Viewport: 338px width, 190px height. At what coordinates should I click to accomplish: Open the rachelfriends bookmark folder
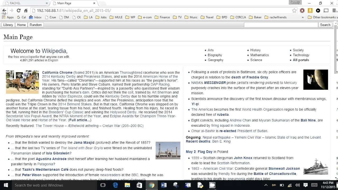(275, 17)
